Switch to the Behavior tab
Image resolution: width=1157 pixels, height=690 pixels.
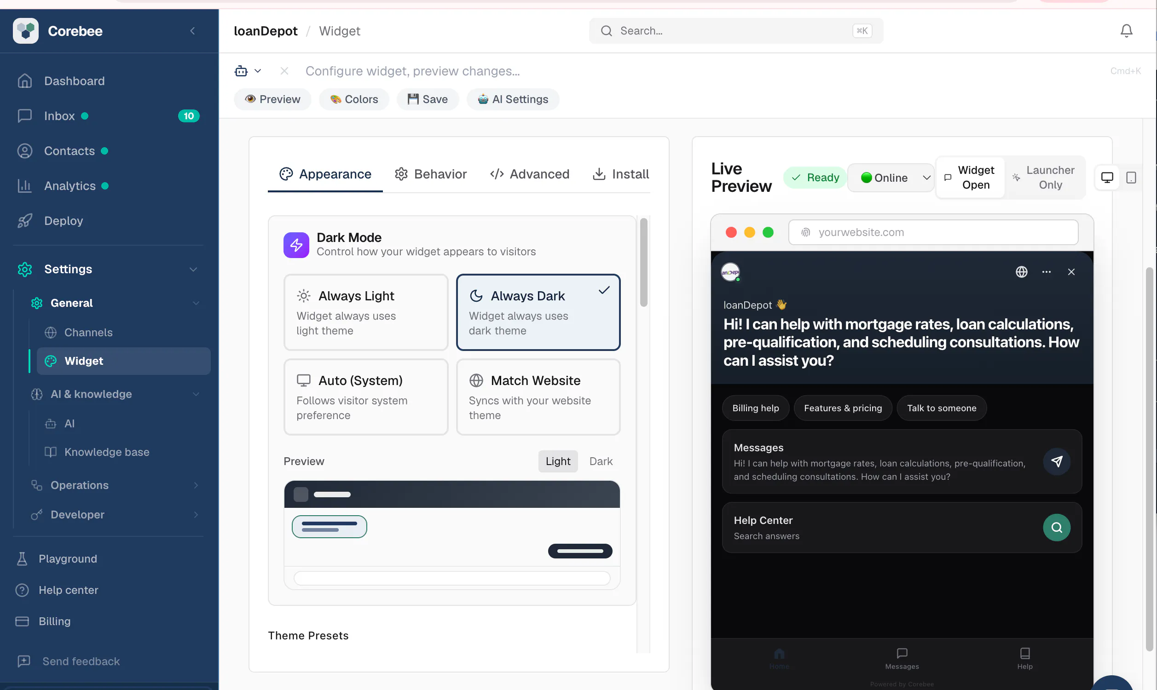(x=431, y=174)
